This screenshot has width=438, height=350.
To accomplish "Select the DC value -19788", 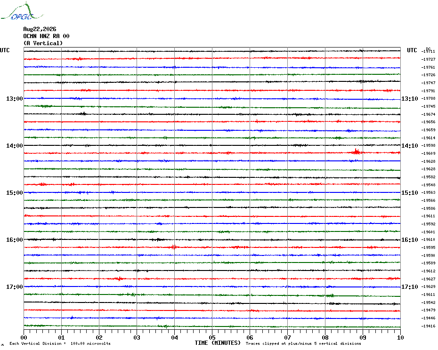I will [x=428, y=98].
